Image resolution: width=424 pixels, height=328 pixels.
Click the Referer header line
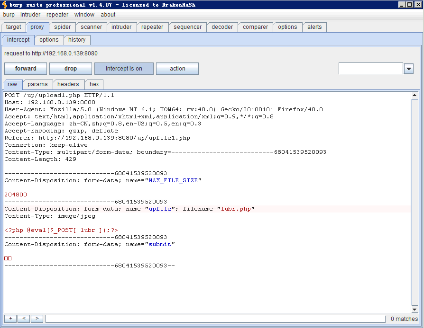(x=97, y=138)
